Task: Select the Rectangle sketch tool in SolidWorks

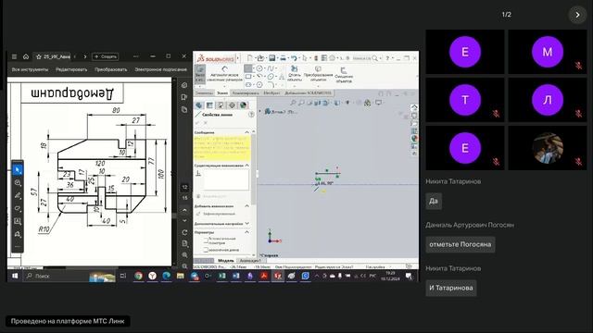Action: [x=248, y=77]
